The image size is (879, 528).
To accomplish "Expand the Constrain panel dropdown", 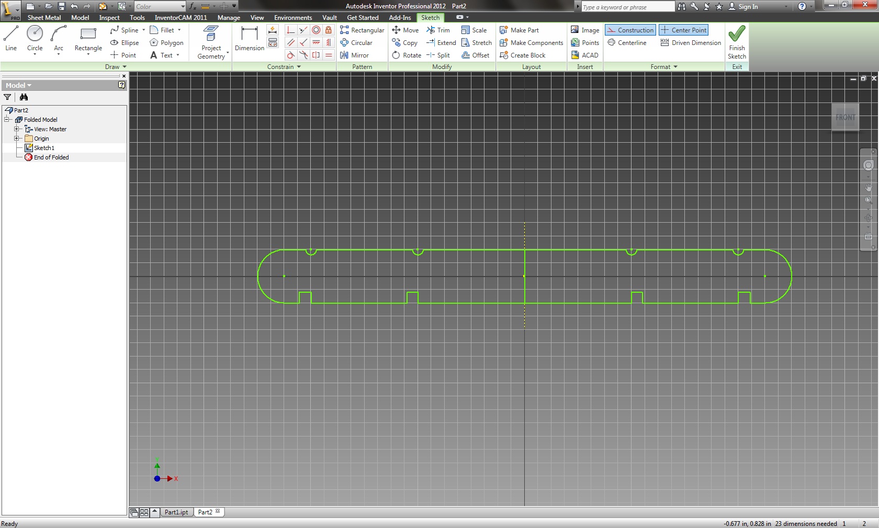I will (284, 67).
